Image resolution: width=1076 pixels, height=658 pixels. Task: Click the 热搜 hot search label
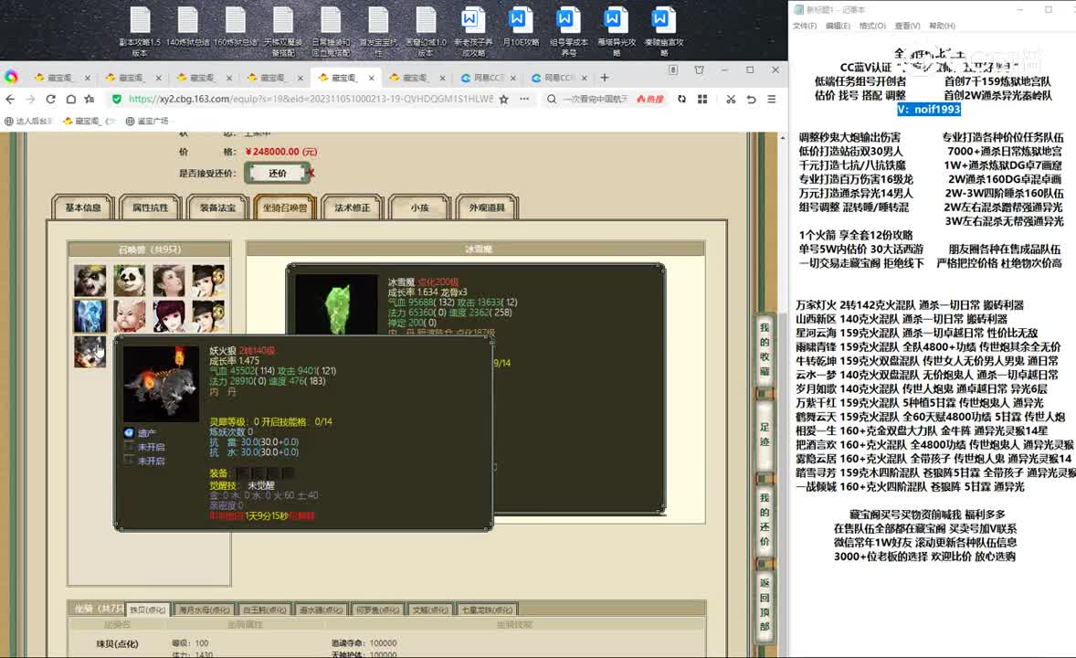point(649,99)
